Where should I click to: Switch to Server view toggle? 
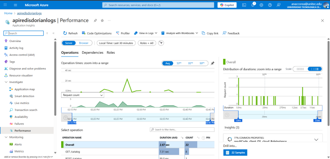pyautogui.click(x=68, y=43)
